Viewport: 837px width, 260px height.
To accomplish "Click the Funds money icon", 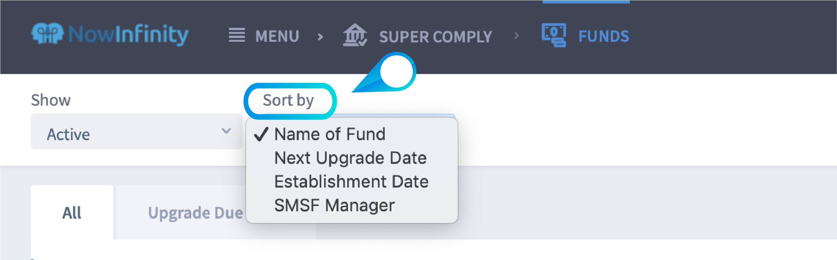I will [554, 35].
